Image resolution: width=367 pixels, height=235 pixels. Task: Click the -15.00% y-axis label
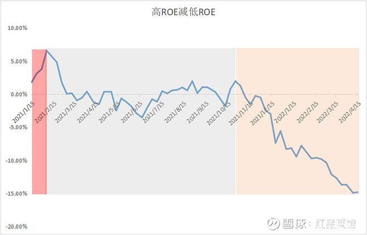point(17,194)
